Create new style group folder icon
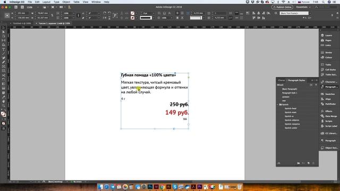This screenshot has width=340, height=191. click(299, 163)
